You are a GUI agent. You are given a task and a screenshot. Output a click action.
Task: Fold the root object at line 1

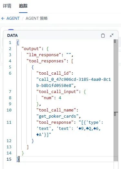coord(18,43)
